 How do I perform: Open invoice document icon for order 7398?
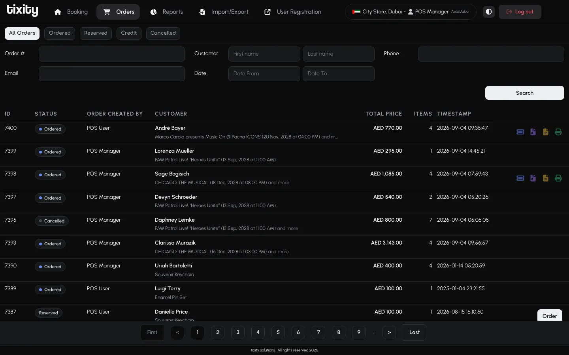click(x=546, y=178)
